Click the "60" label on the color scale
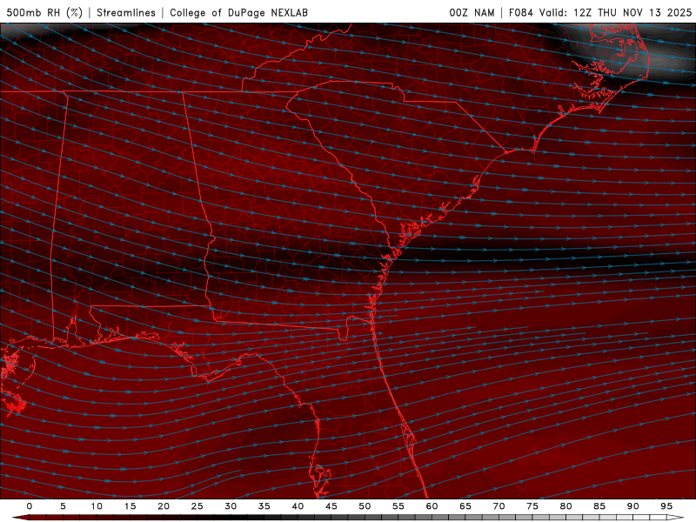 [x=432, y=506]
